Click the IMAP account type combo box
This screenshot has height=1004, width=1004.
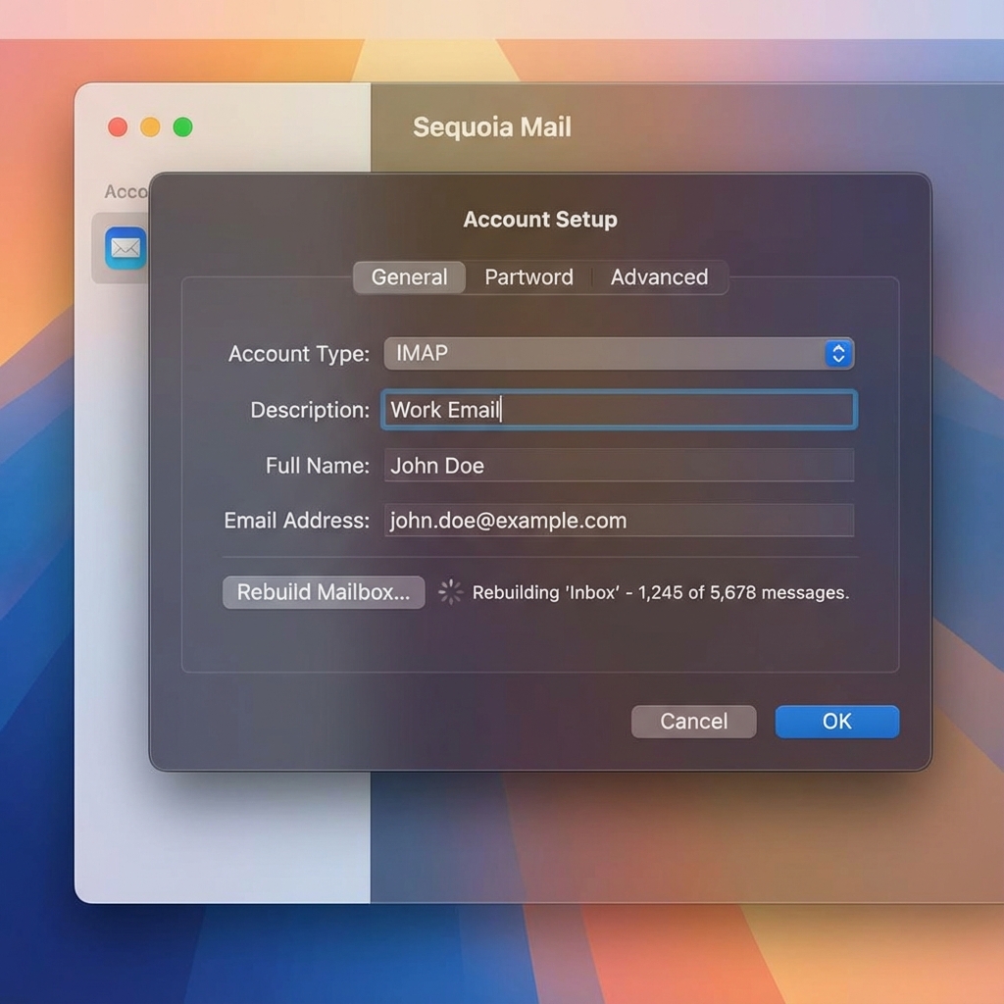coord(619,353)
